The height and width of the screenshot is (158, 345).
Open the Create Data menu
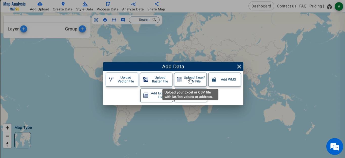click(63, 6)
